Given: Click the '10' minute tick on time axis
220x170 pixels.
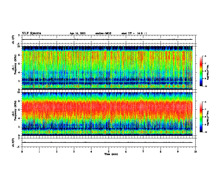Looking at the screenshot, I should click(x=195, y=152).
